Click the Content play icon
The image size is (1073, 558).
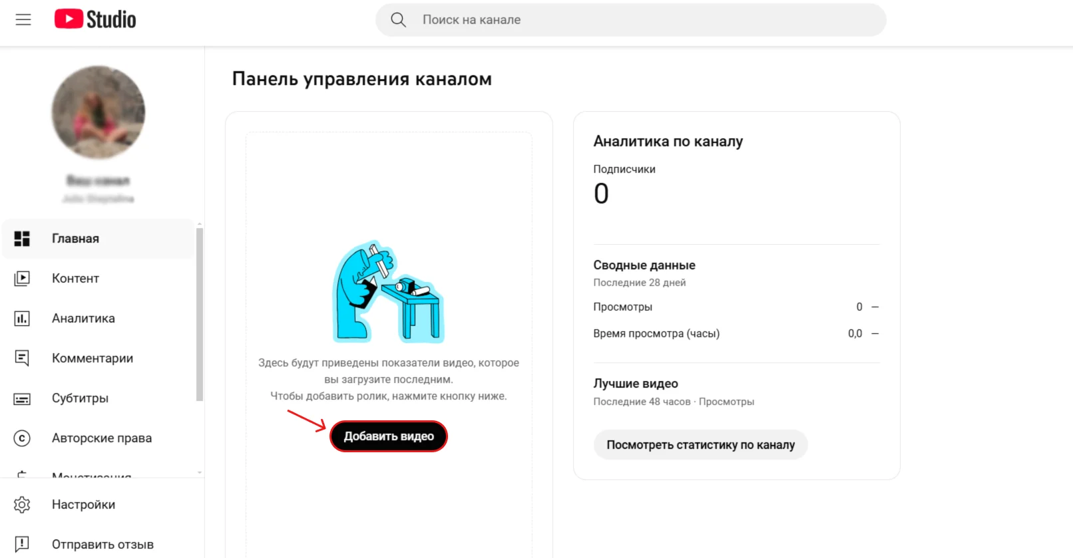click(22, 279)
